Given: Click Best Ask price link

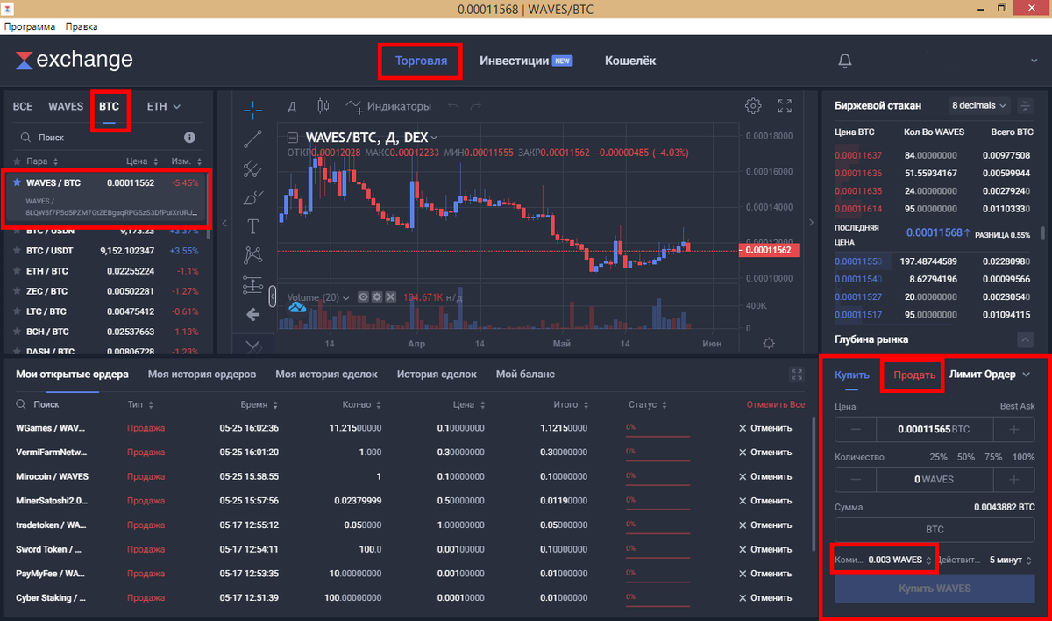Looking at the screenshot, I should [1017, 407].
